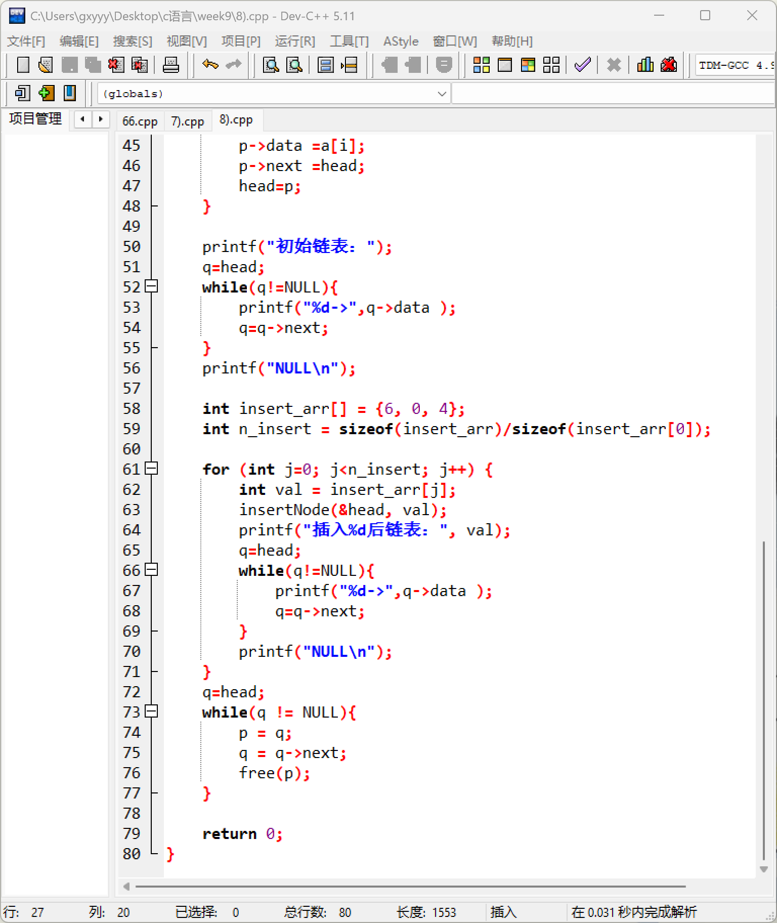Open the 帮助[H] menu
The height and width of the screenshot is (923, 777).
512,41
